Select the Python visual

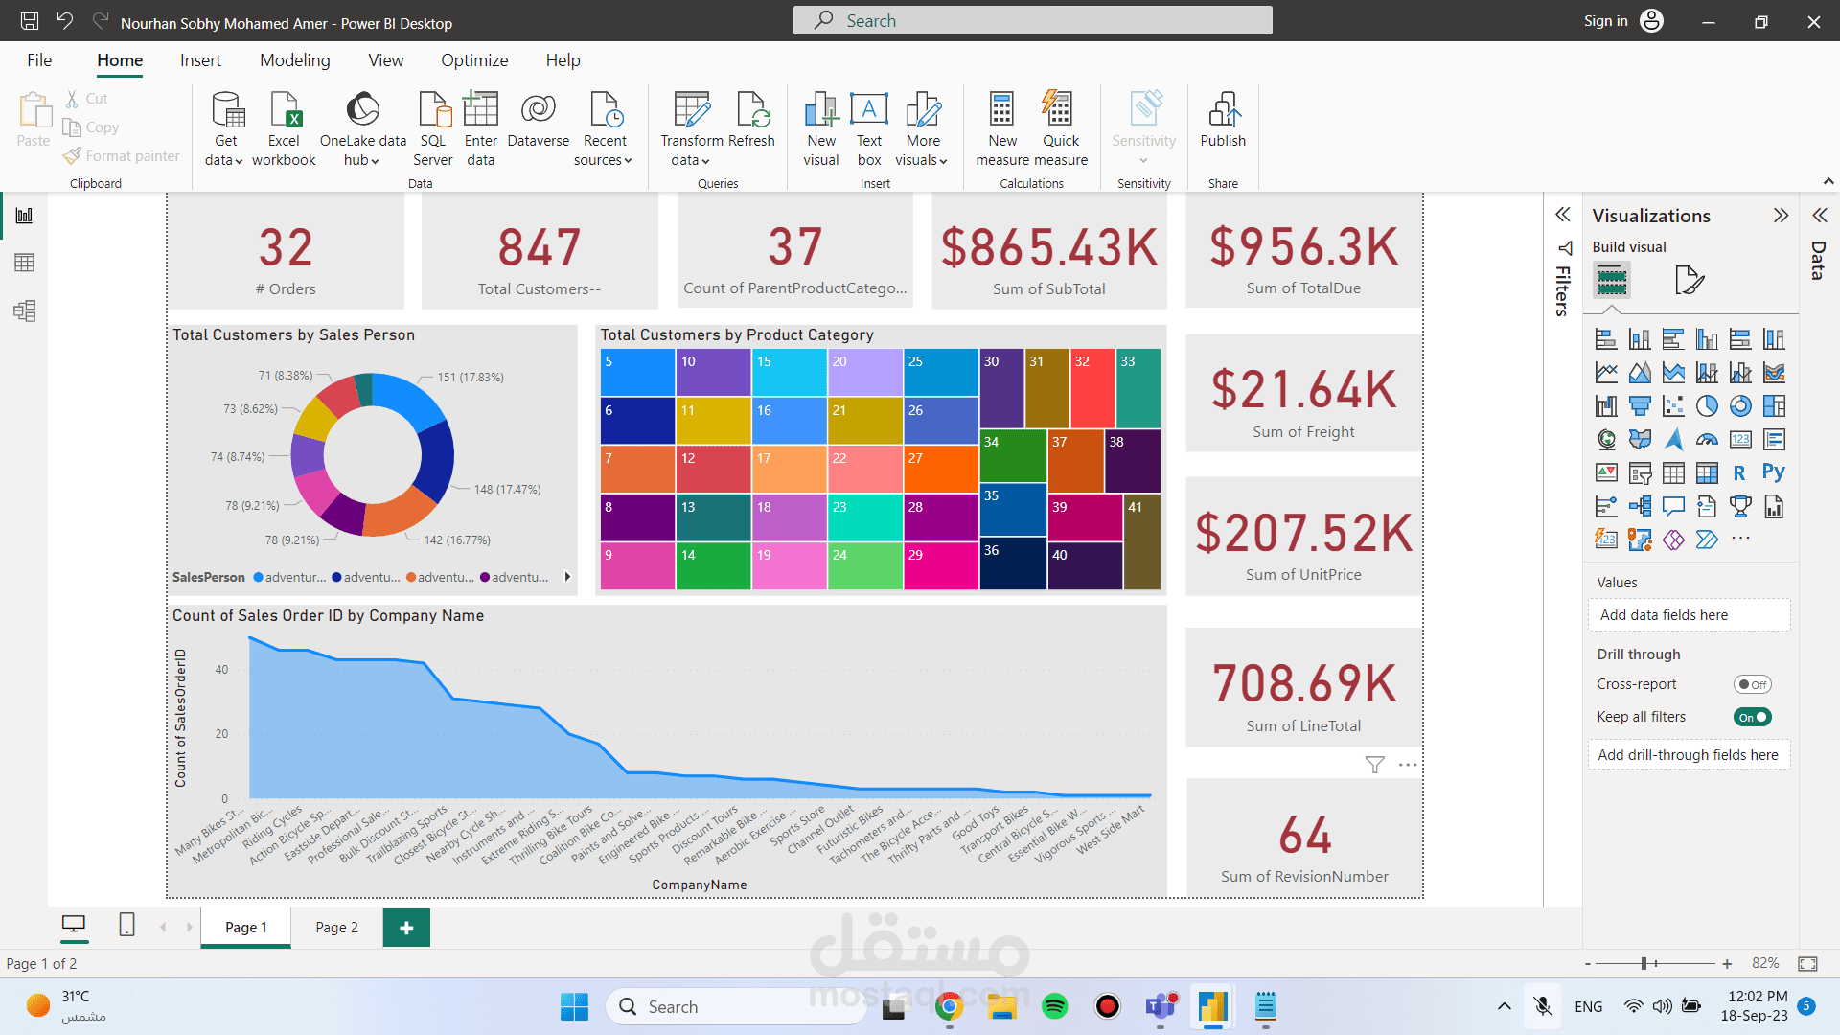1774,471
